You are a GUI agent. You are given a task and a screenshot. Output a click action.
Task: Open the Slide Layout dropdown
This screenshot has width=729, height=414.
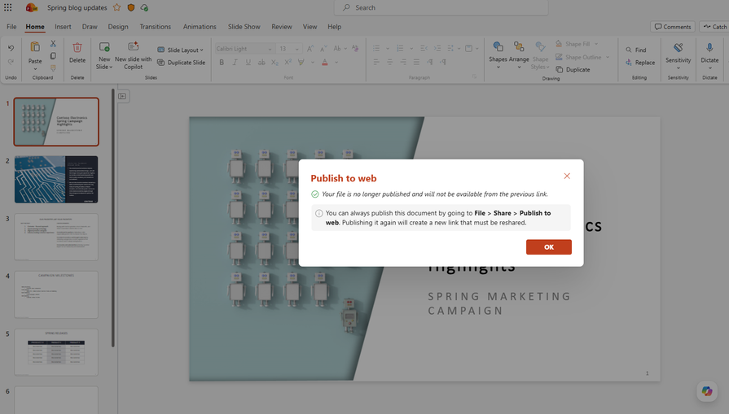(180, 50)
